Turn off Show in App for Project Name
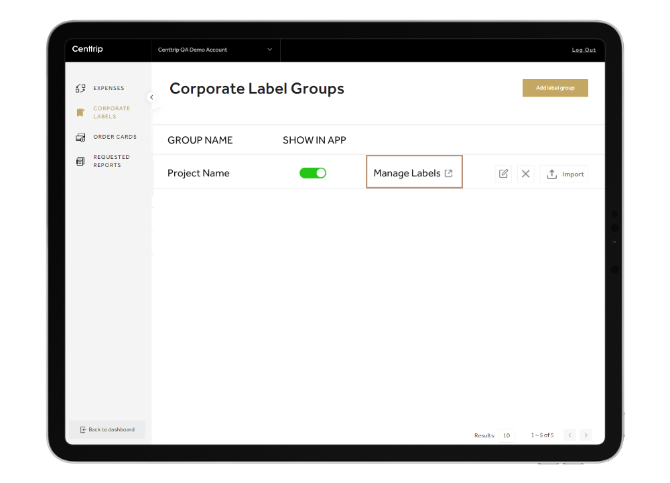Image resolution: width=670 pixels, height=483 pixels. tap(313, 173)
